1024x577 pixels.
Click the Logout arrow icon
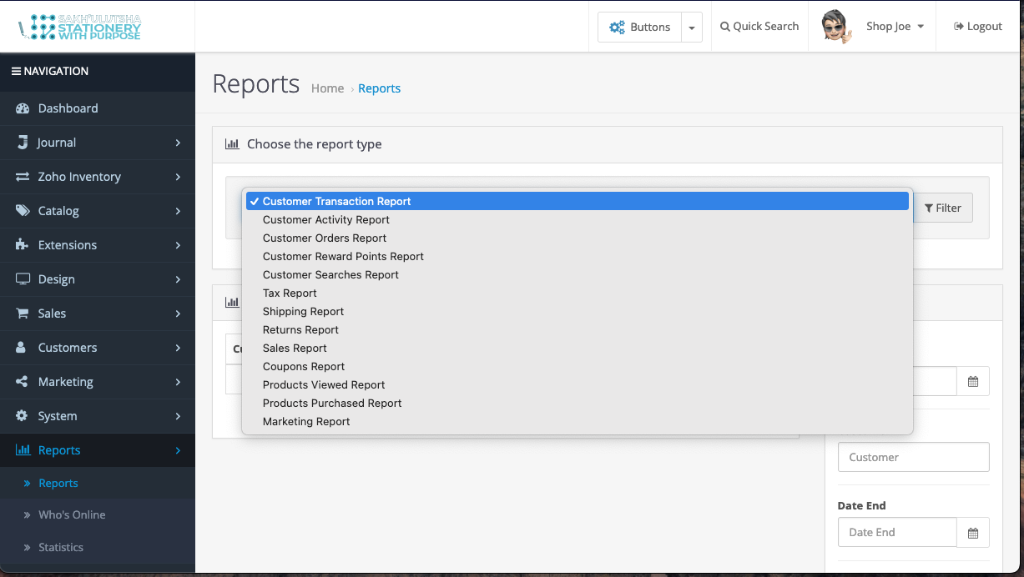point(959,27)
